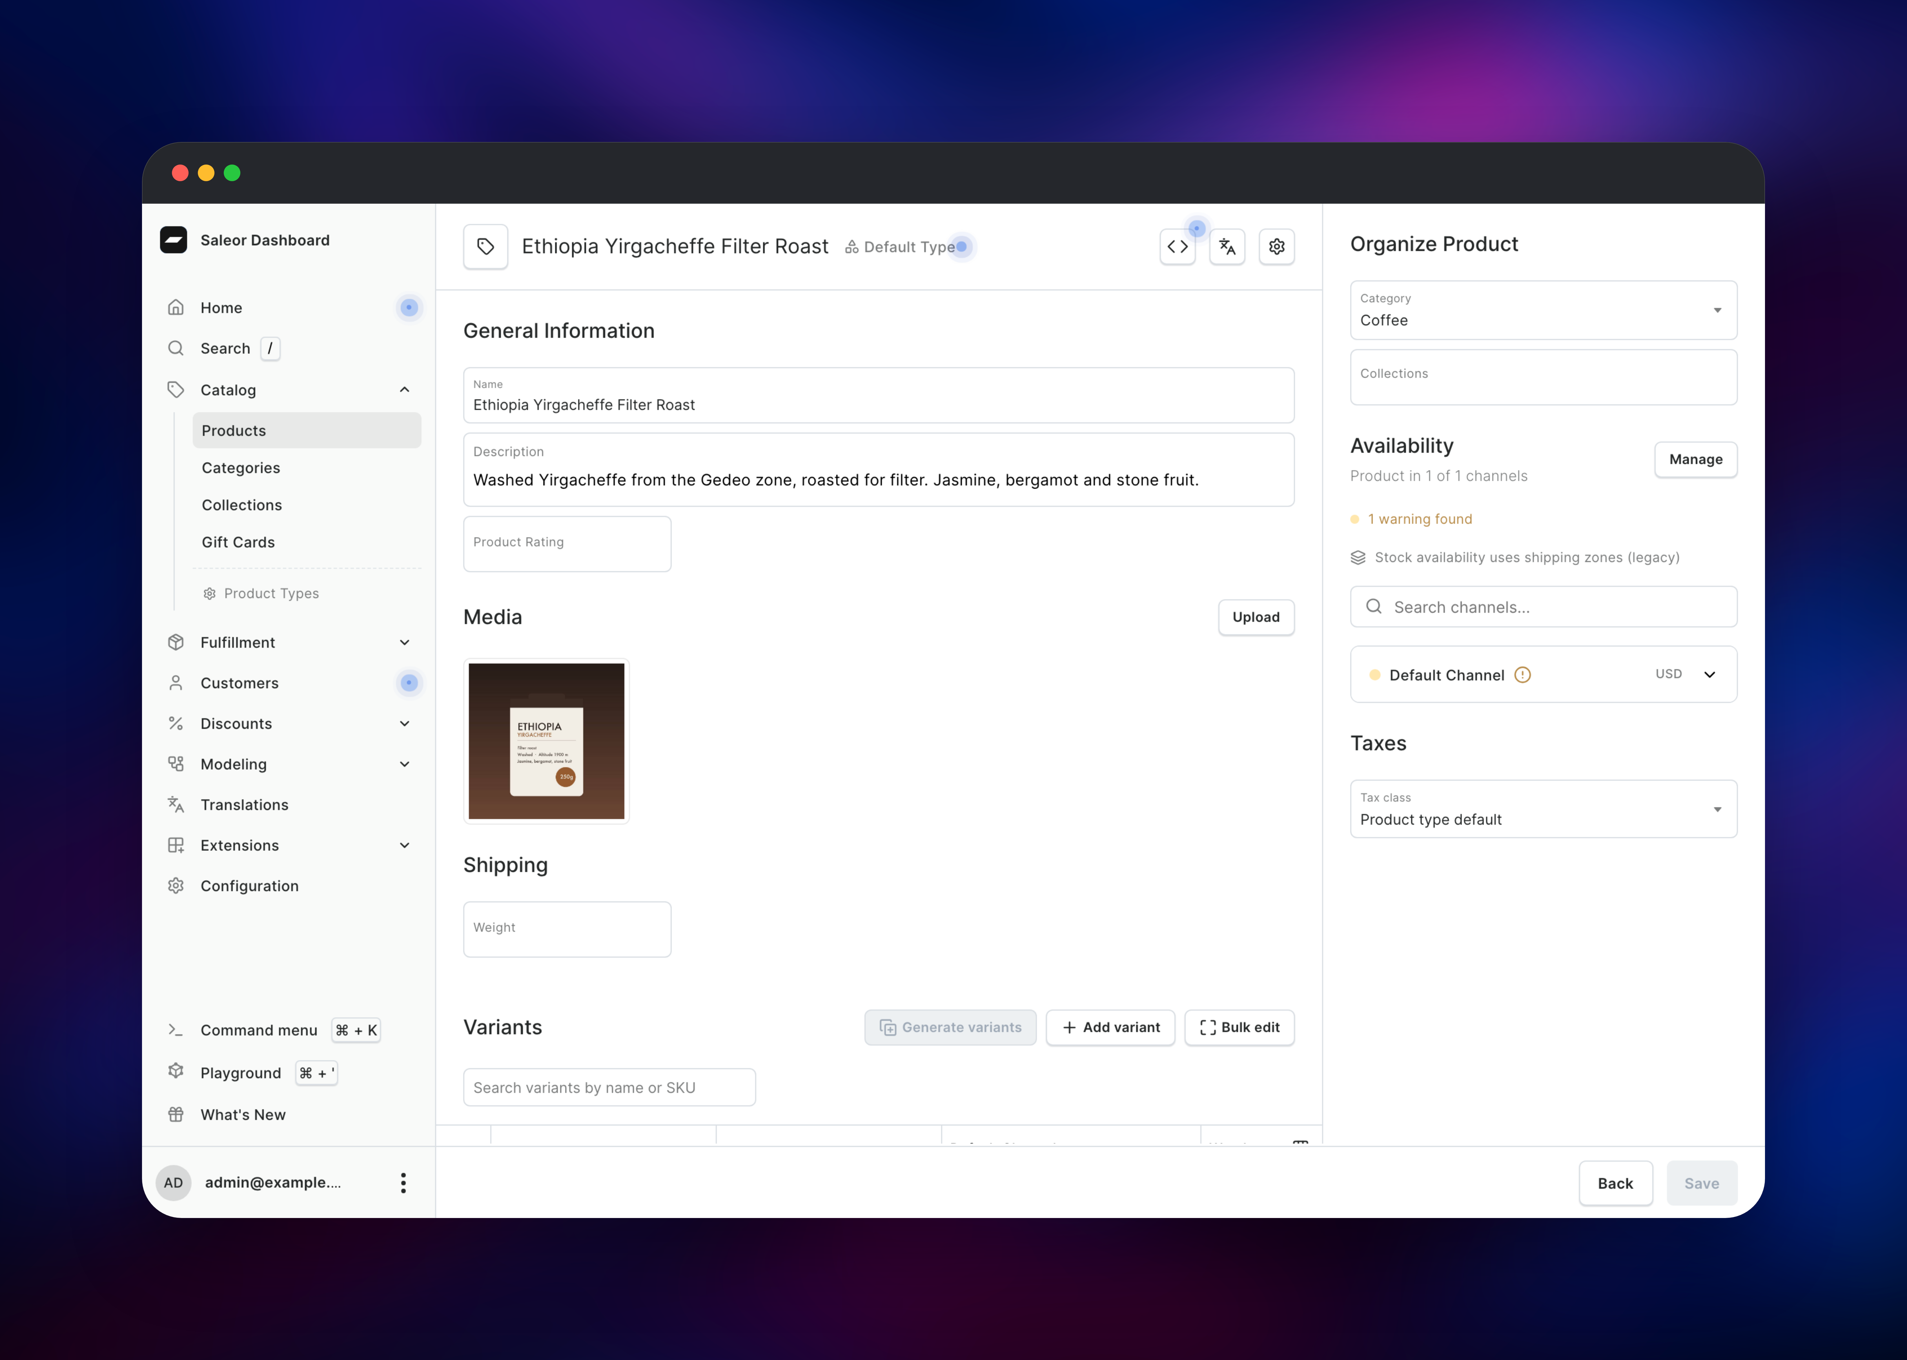The height and width of the screenshot is (1360, 1907).
Task: Click the Catalog tag icon
Action: point(176,389)
